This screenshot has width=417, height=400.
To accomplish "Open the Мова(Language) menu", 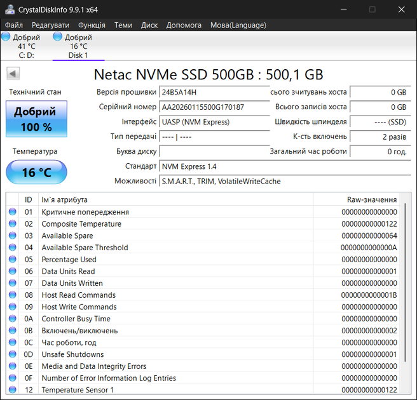I will [238, 25].
